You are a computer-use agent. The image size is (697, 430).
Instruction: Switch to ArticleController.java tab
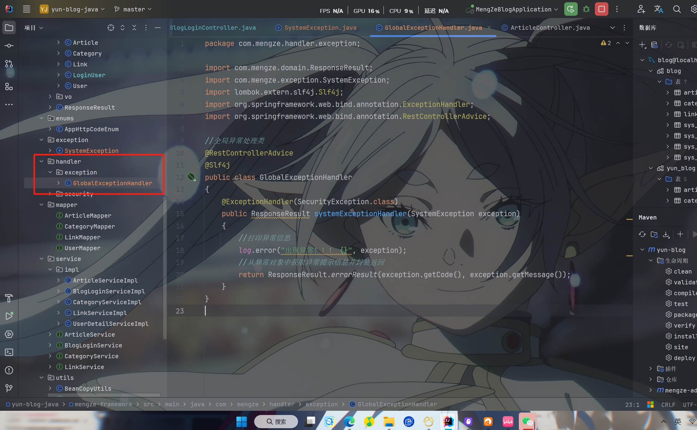tap(550, 28)
